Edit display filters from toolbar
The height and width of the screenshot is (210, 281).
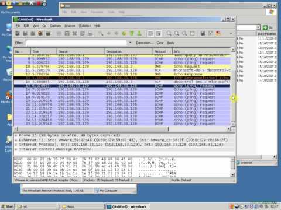tap(211, 33)
